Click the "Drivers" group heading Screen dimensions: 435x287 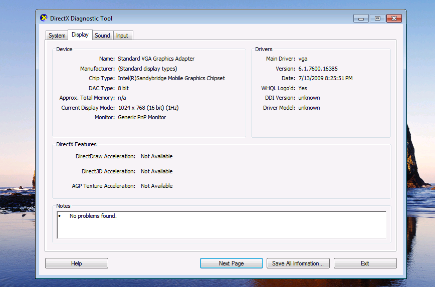tap(264, 49)
